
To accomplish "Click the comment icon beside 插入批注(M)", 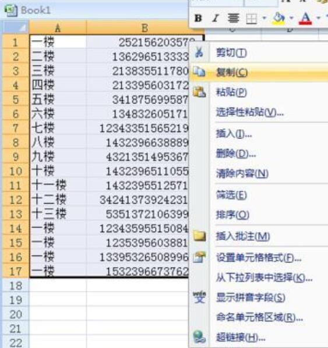I will pos(199,236).
